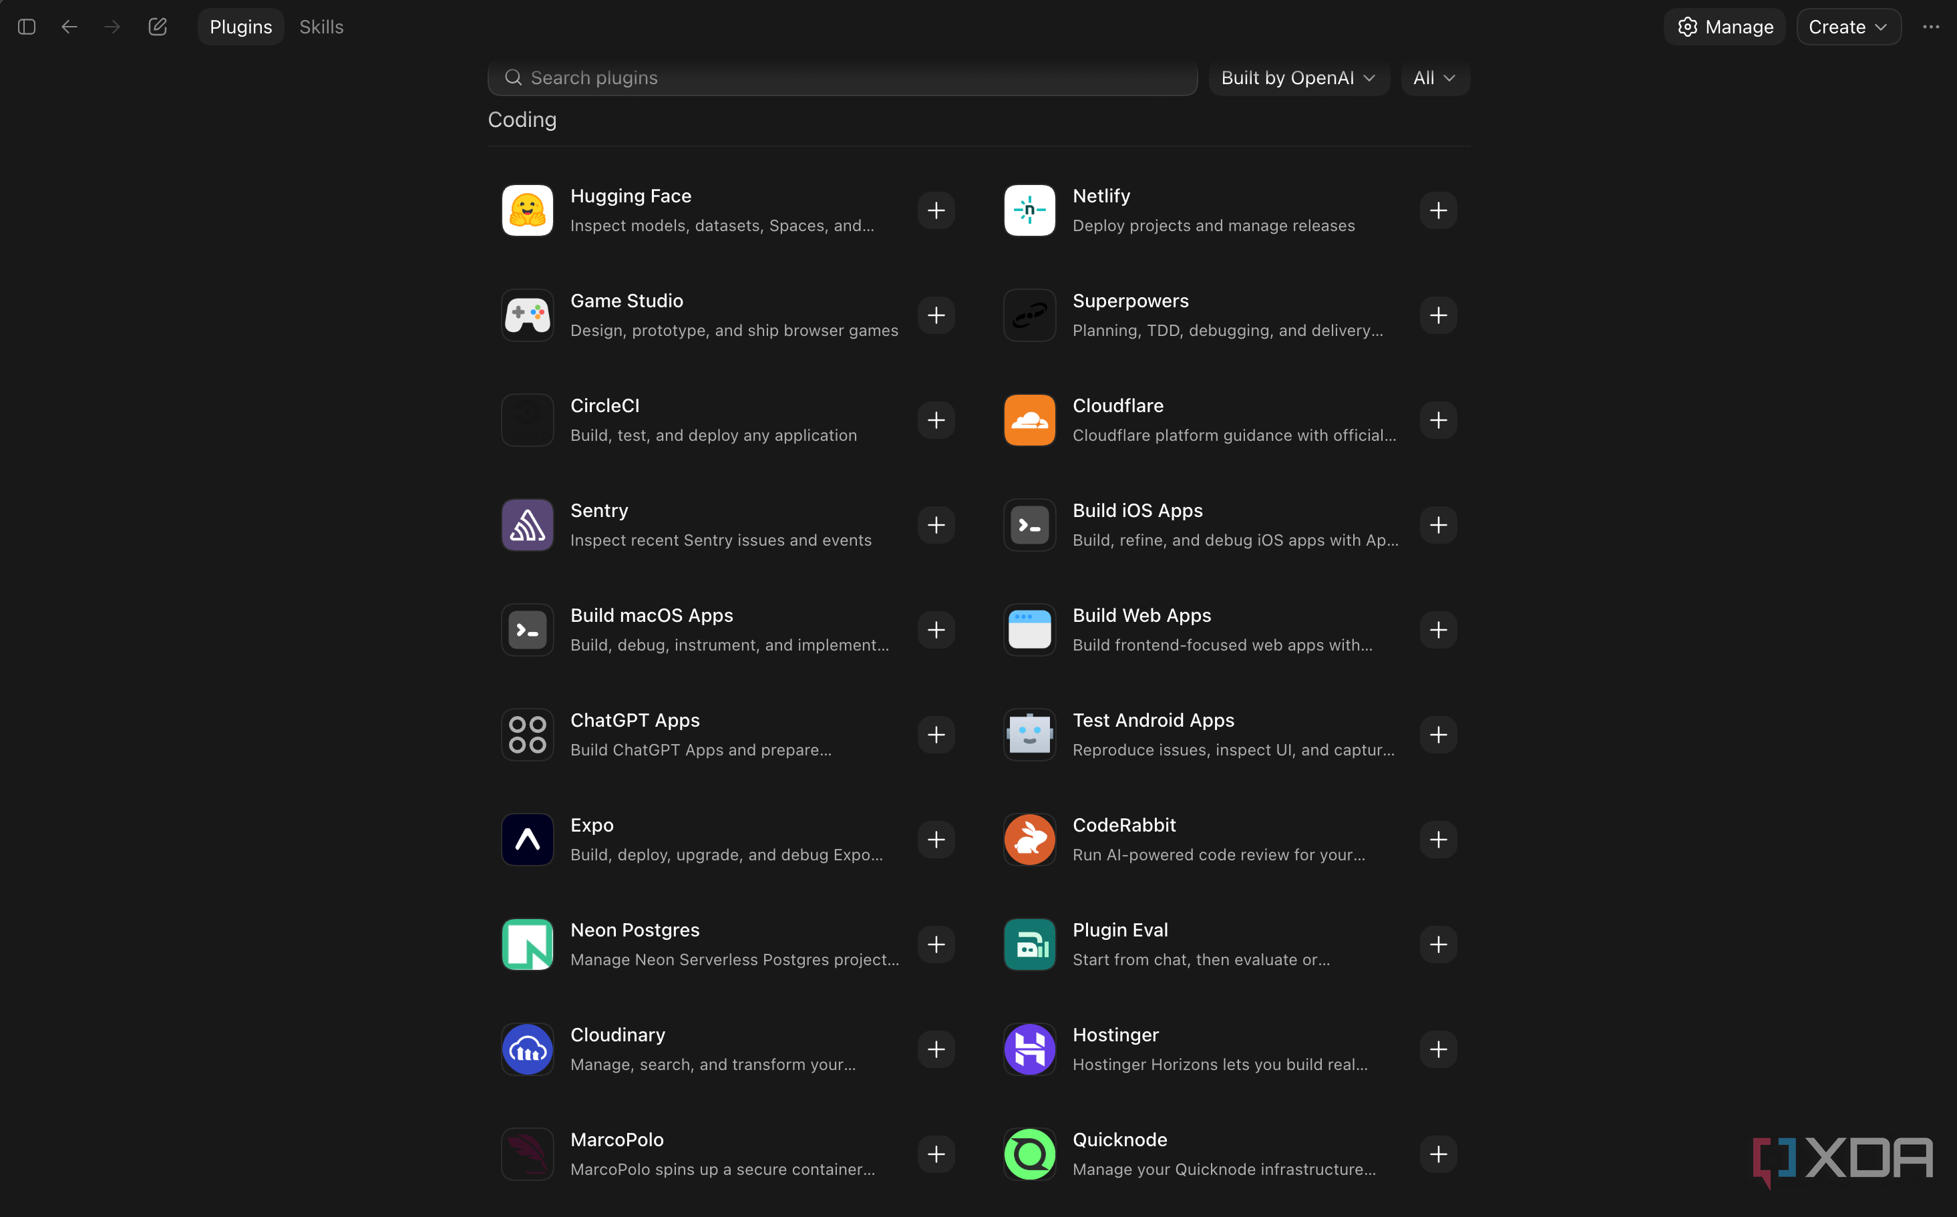This screenshot has width=1957, height=1217.
Task: Click the Netlify plugin icon
Action: point(1029,210)
